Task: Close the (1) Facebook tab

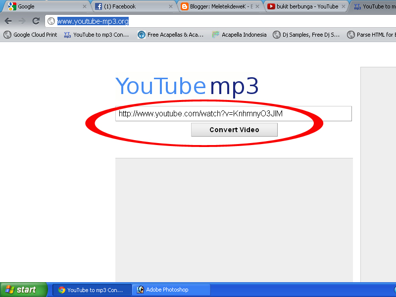Action: [x=171, y=6]
